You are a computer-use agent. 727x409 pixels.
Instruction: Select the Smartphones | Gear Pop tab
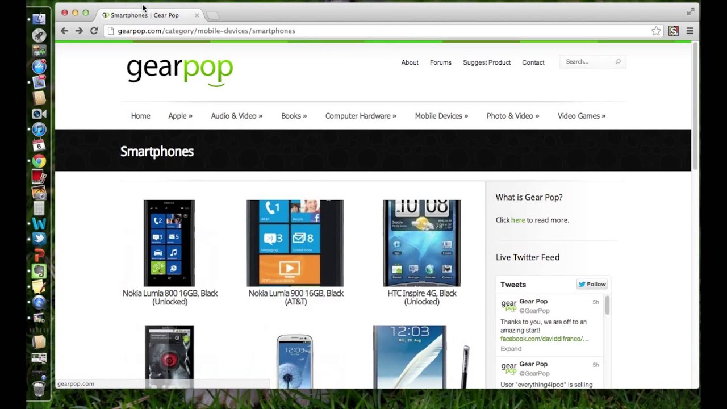click(150, 15)
